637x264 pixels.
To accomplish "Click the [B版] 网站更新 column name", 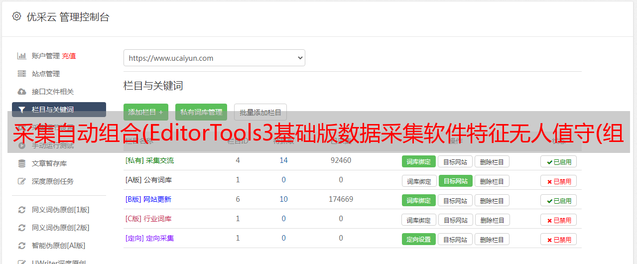I will tap(148, 199).
